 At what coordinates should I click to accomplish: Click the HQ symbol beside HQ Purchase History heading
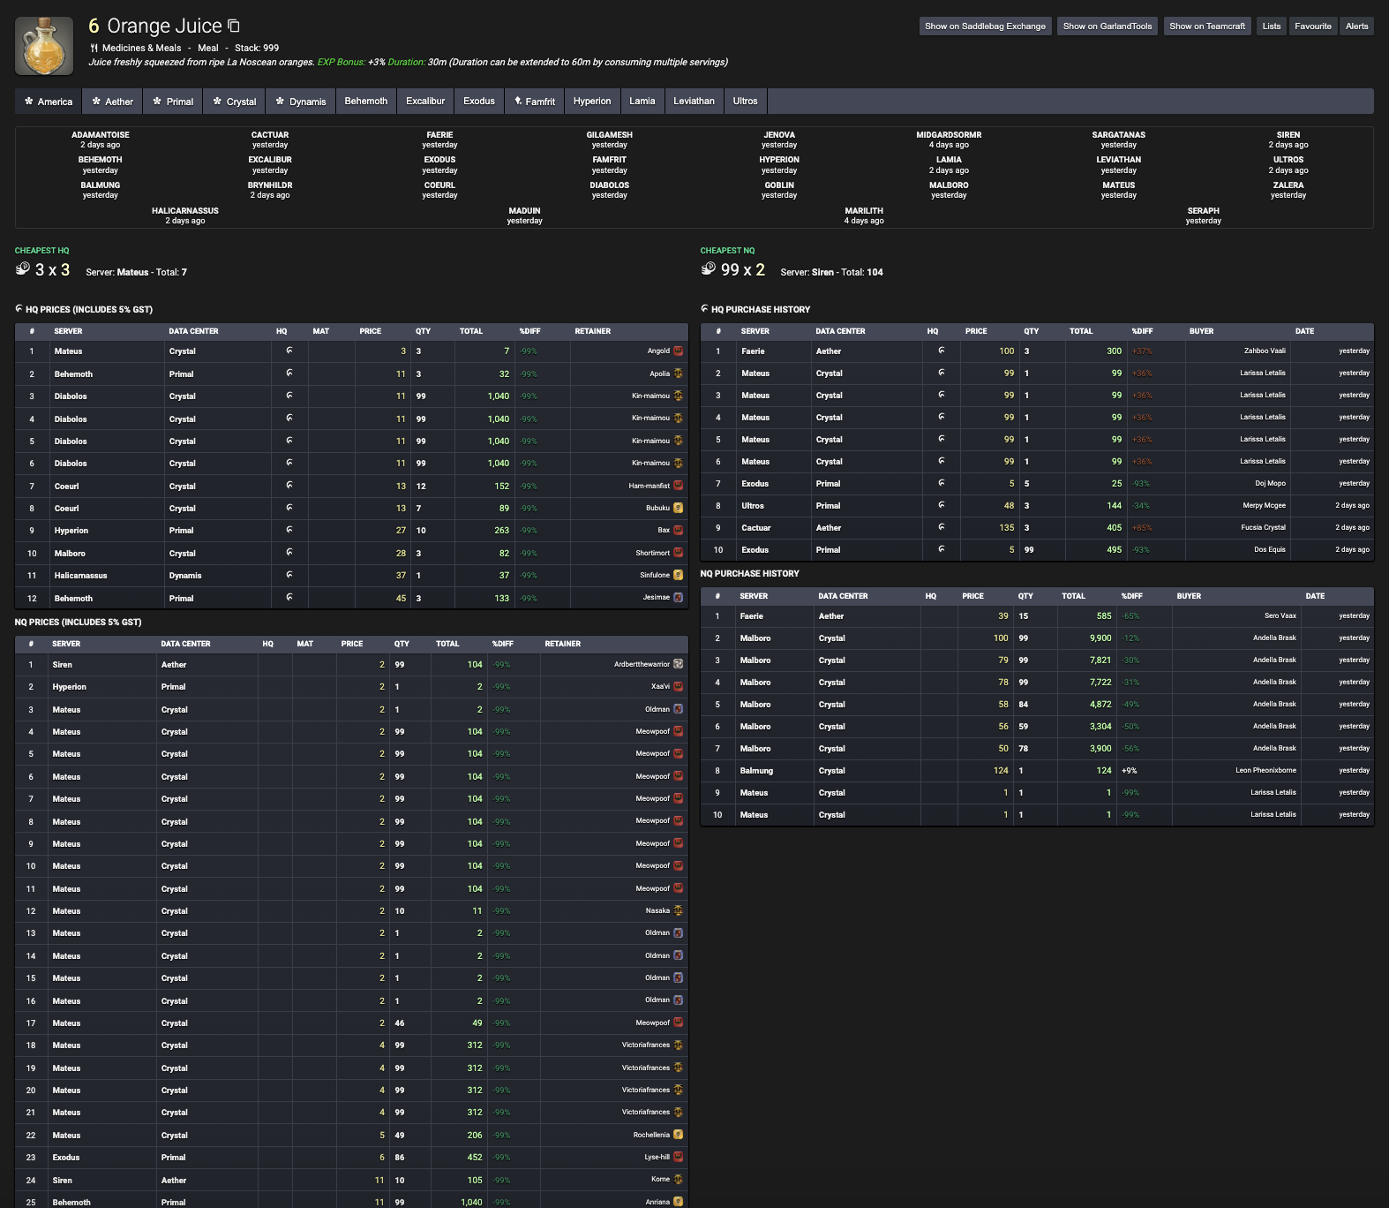point(704,309)
